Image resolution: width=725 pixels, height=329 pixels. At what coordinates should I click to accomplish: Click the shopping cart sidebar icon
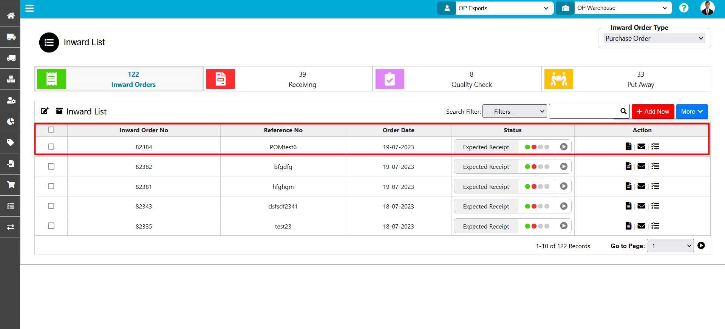click(11, 185)
